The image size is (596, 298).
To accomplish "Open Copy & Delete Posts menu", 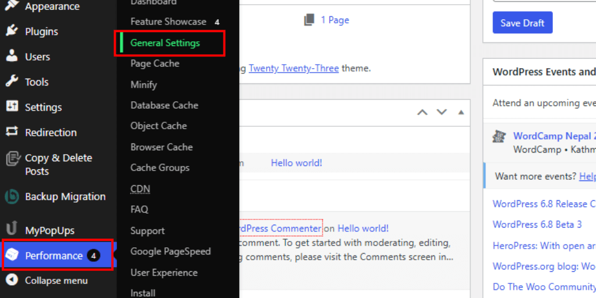I will [58, 165].
